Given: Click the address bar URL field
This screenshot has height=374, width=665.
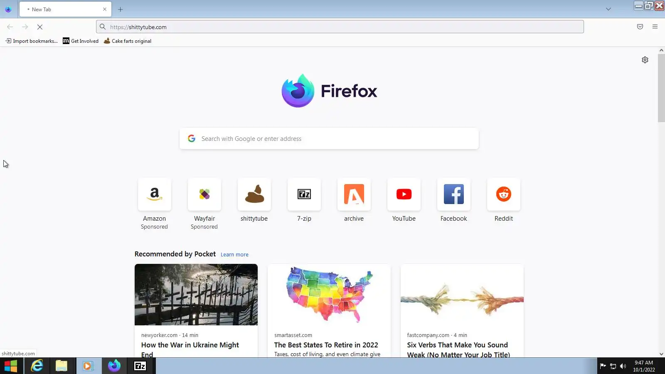Looking at the screenshot, I should tap(340, 27).
